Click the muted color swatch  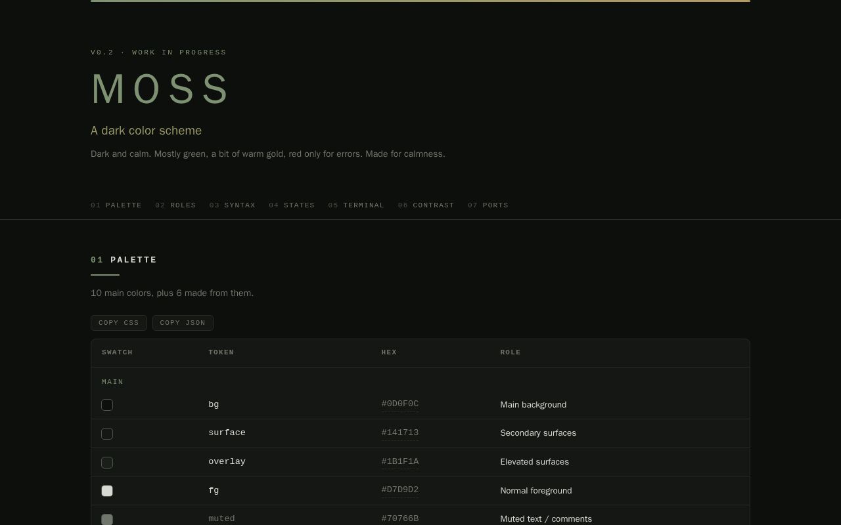[107, 520]
